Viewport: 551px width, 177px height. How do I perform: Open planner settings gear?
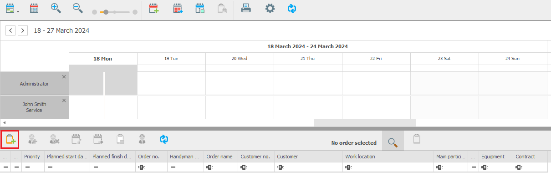tap(270, 8)
